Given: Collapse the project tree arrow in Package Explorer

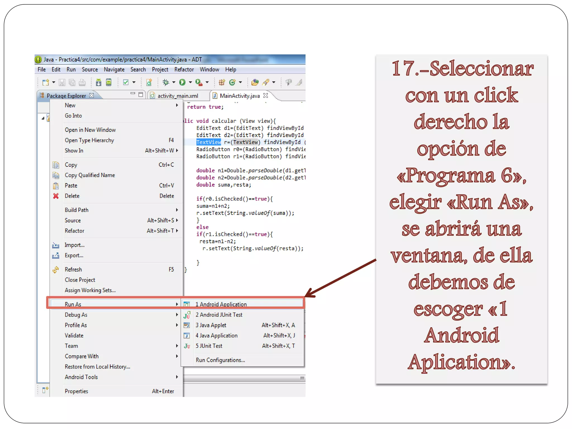Looking at the screenshot, I should tap(43, 118).
